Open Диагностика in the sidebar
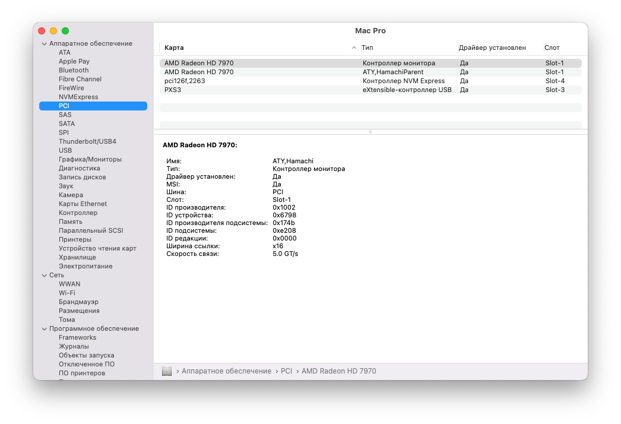 pyautogui.click(x=79, y=169)
